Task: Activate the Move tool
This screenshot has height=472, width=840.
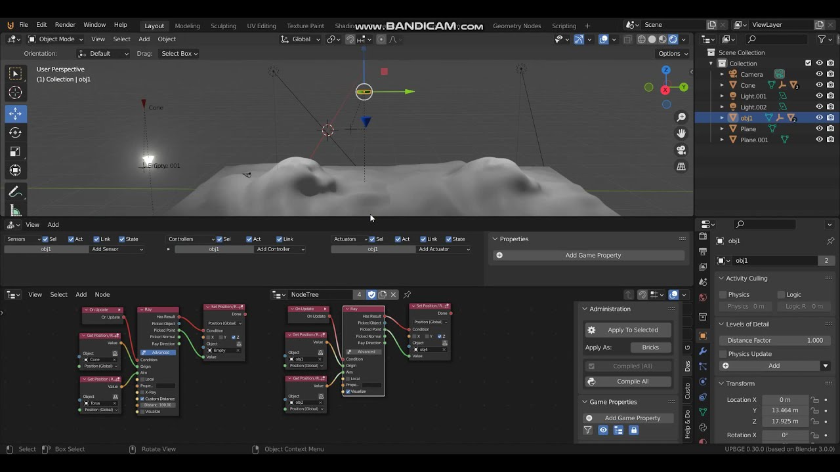Action: click(x=15, y=113)
